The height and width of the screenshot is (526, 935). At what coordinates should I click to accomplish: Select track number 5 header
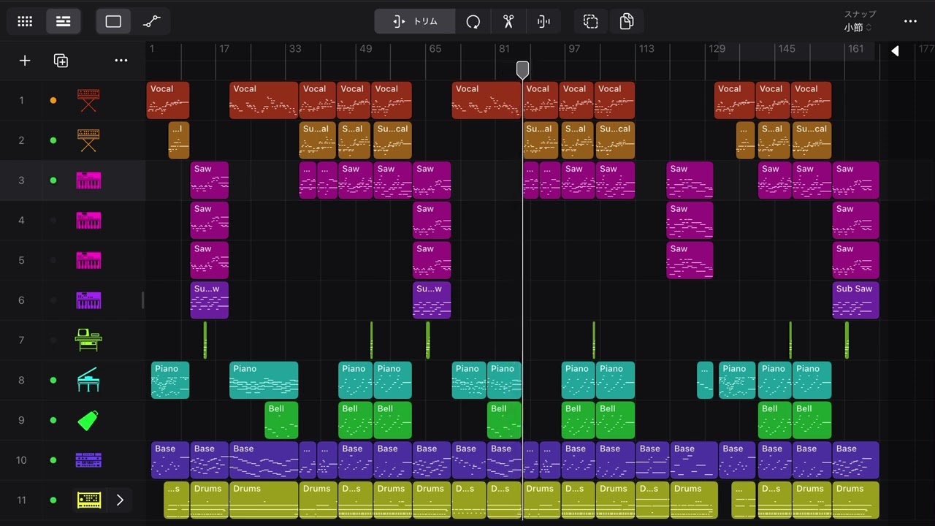(21, 260)
